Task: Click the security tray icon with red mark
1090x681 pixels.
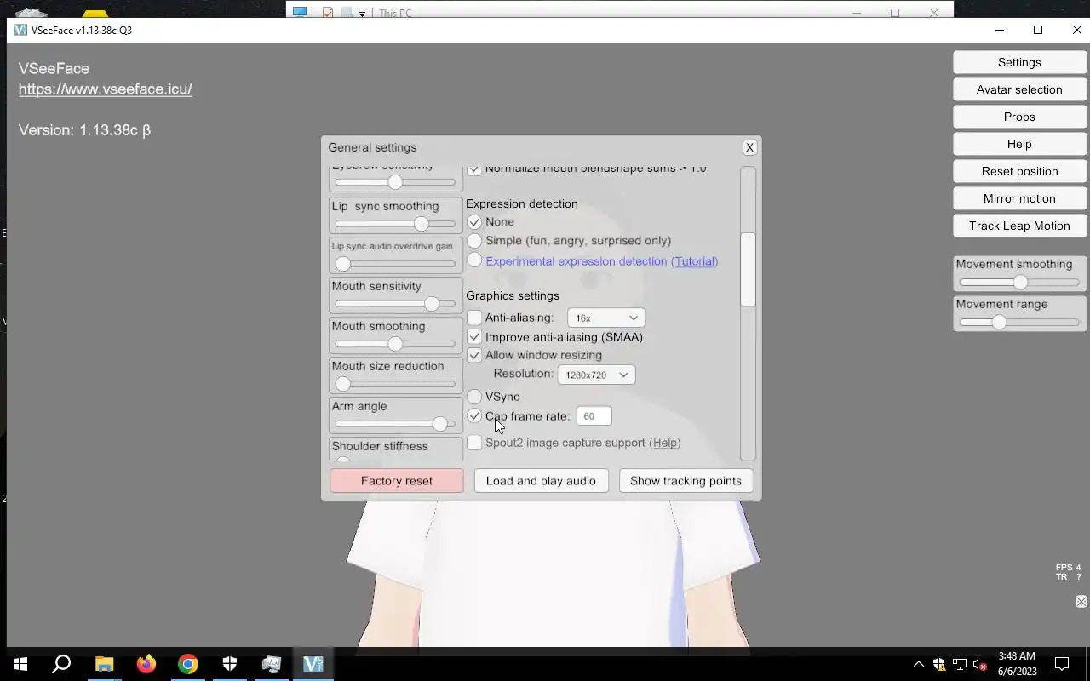Action: pos(939,664)
